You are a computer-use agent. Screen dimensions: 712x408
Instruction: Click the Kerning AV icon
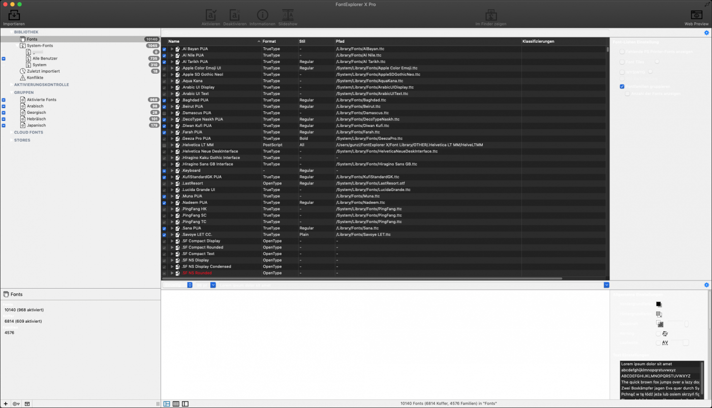tap(665, 333)
